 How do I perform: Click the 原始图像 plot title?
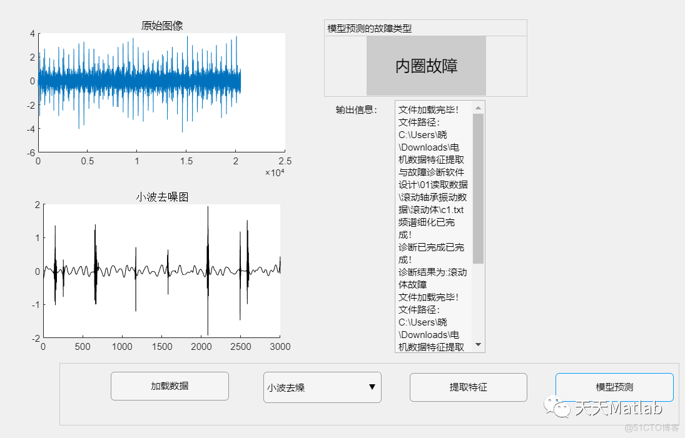pos(162,26)
